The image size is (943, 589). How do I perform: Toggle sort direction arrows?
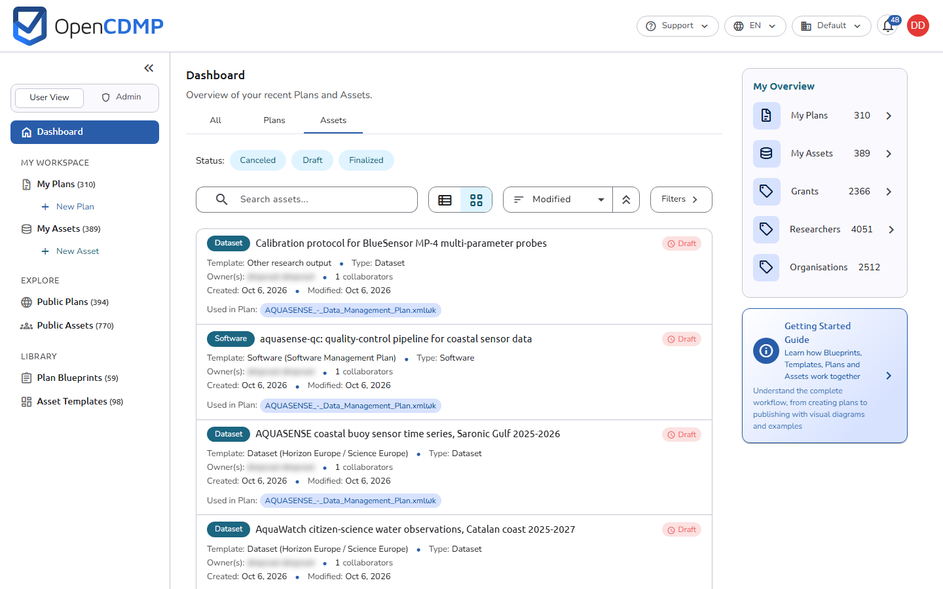[x=626, y=200]
